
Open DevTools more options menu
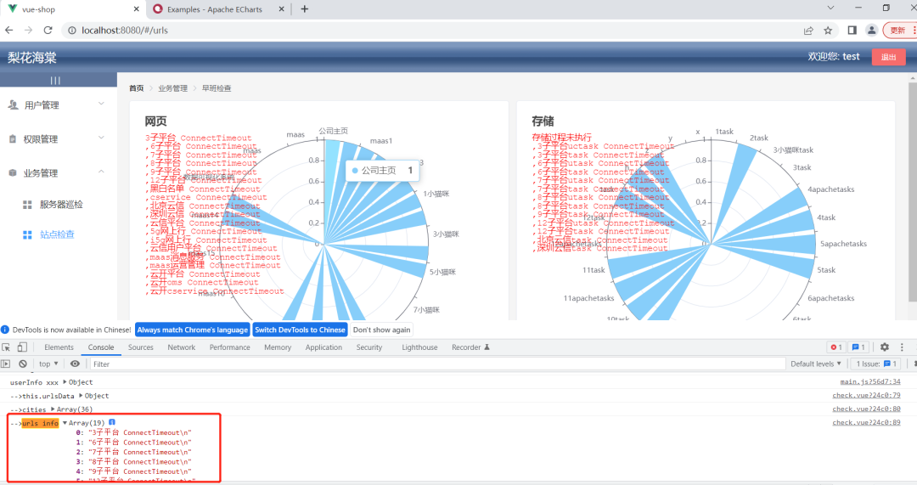pos(902,347)
